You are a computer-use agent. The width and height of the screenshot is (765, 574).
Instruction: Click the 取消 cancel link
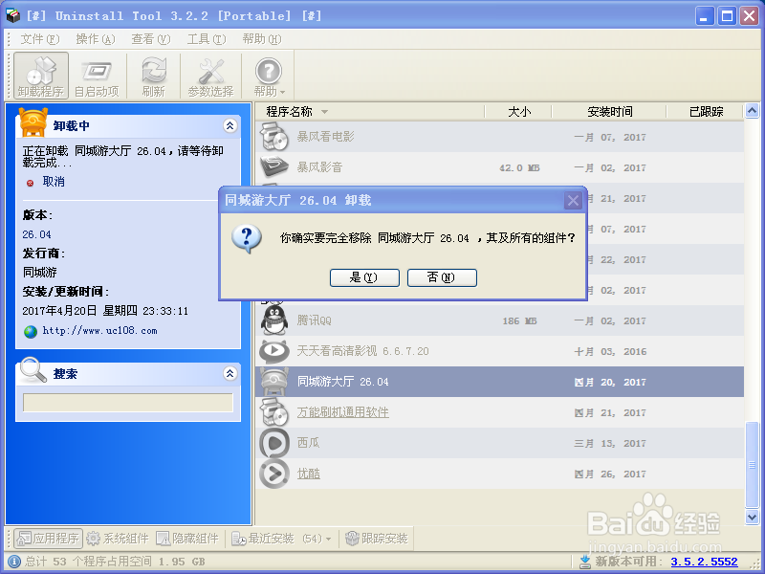(54, 182)
